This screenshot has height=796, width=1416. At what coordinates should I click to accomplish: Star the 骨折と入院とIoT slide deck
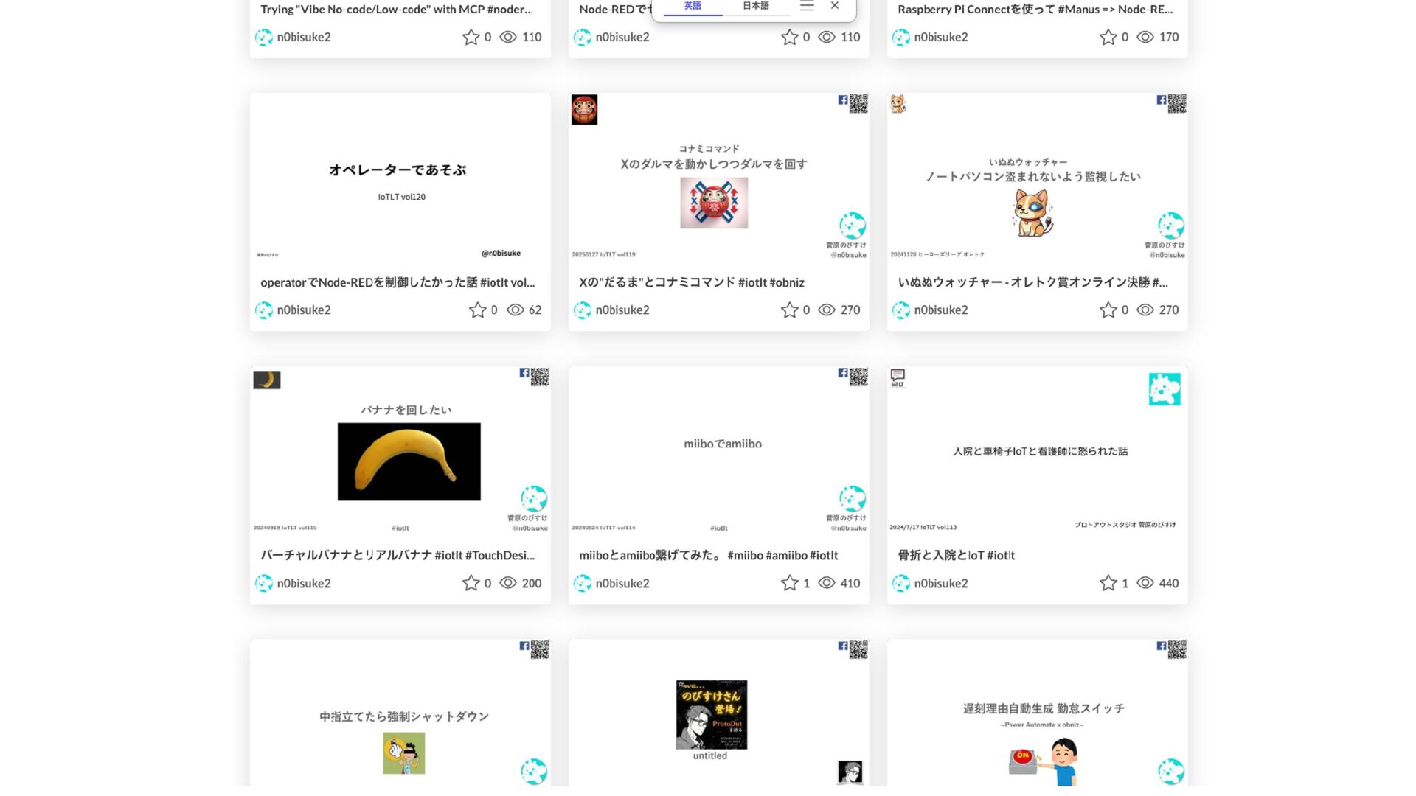[1108, 583]
